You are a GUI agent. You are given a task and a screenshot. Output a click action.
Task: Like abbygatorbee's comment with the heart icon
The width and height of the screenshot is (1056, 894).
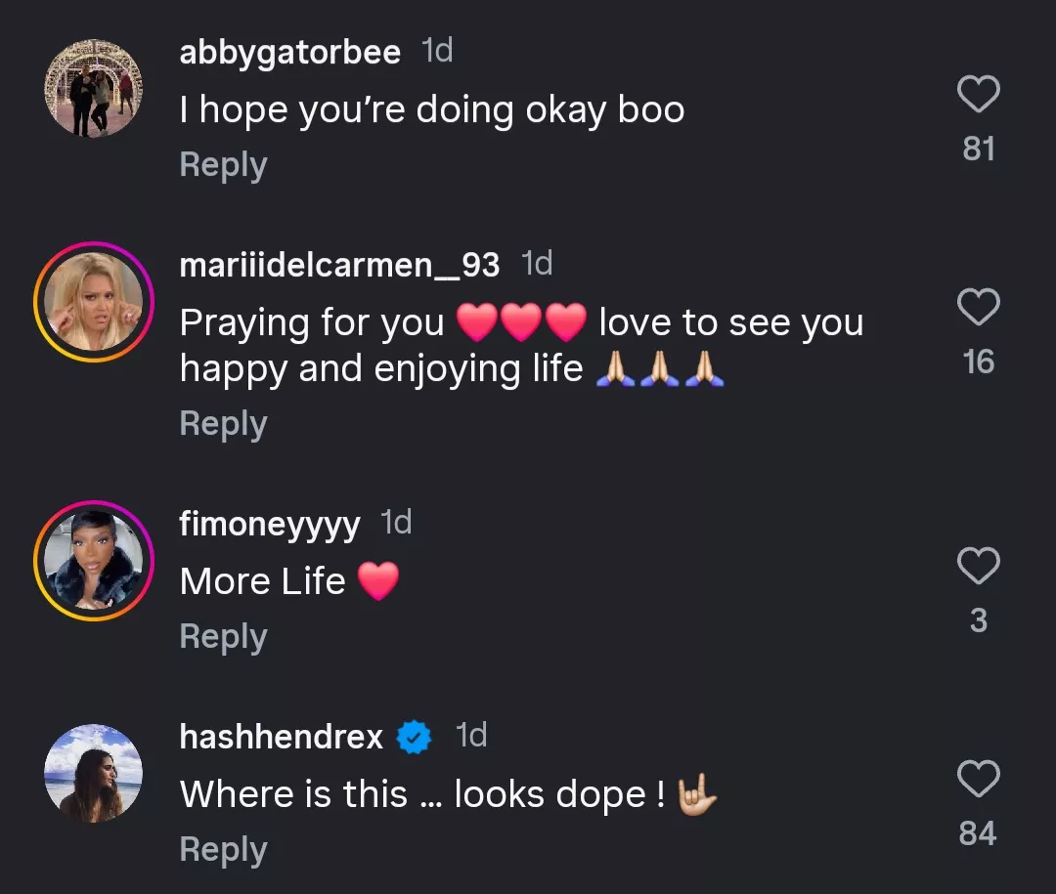pos(979,92)
